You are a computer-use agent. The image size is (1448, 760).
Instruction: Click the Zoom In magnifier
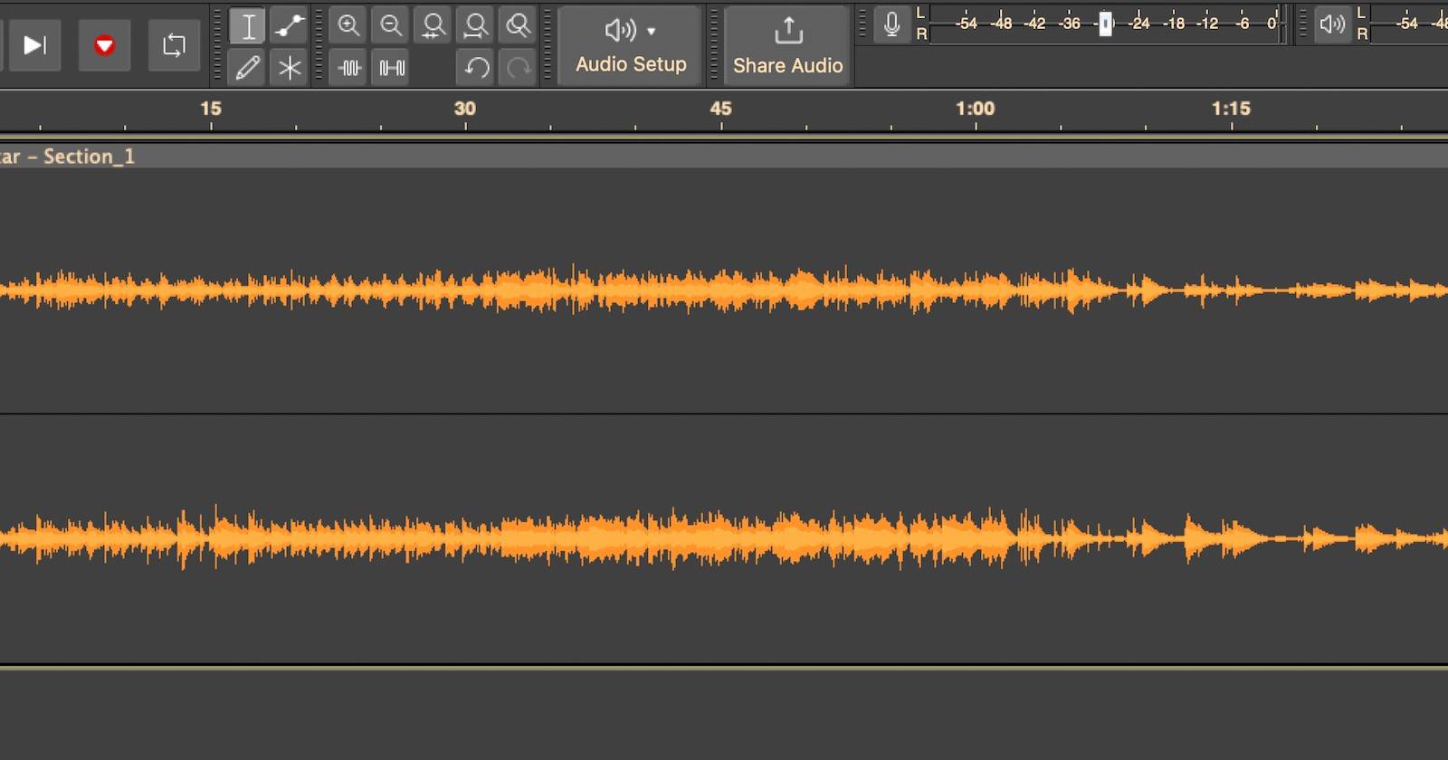click(348, 26)
